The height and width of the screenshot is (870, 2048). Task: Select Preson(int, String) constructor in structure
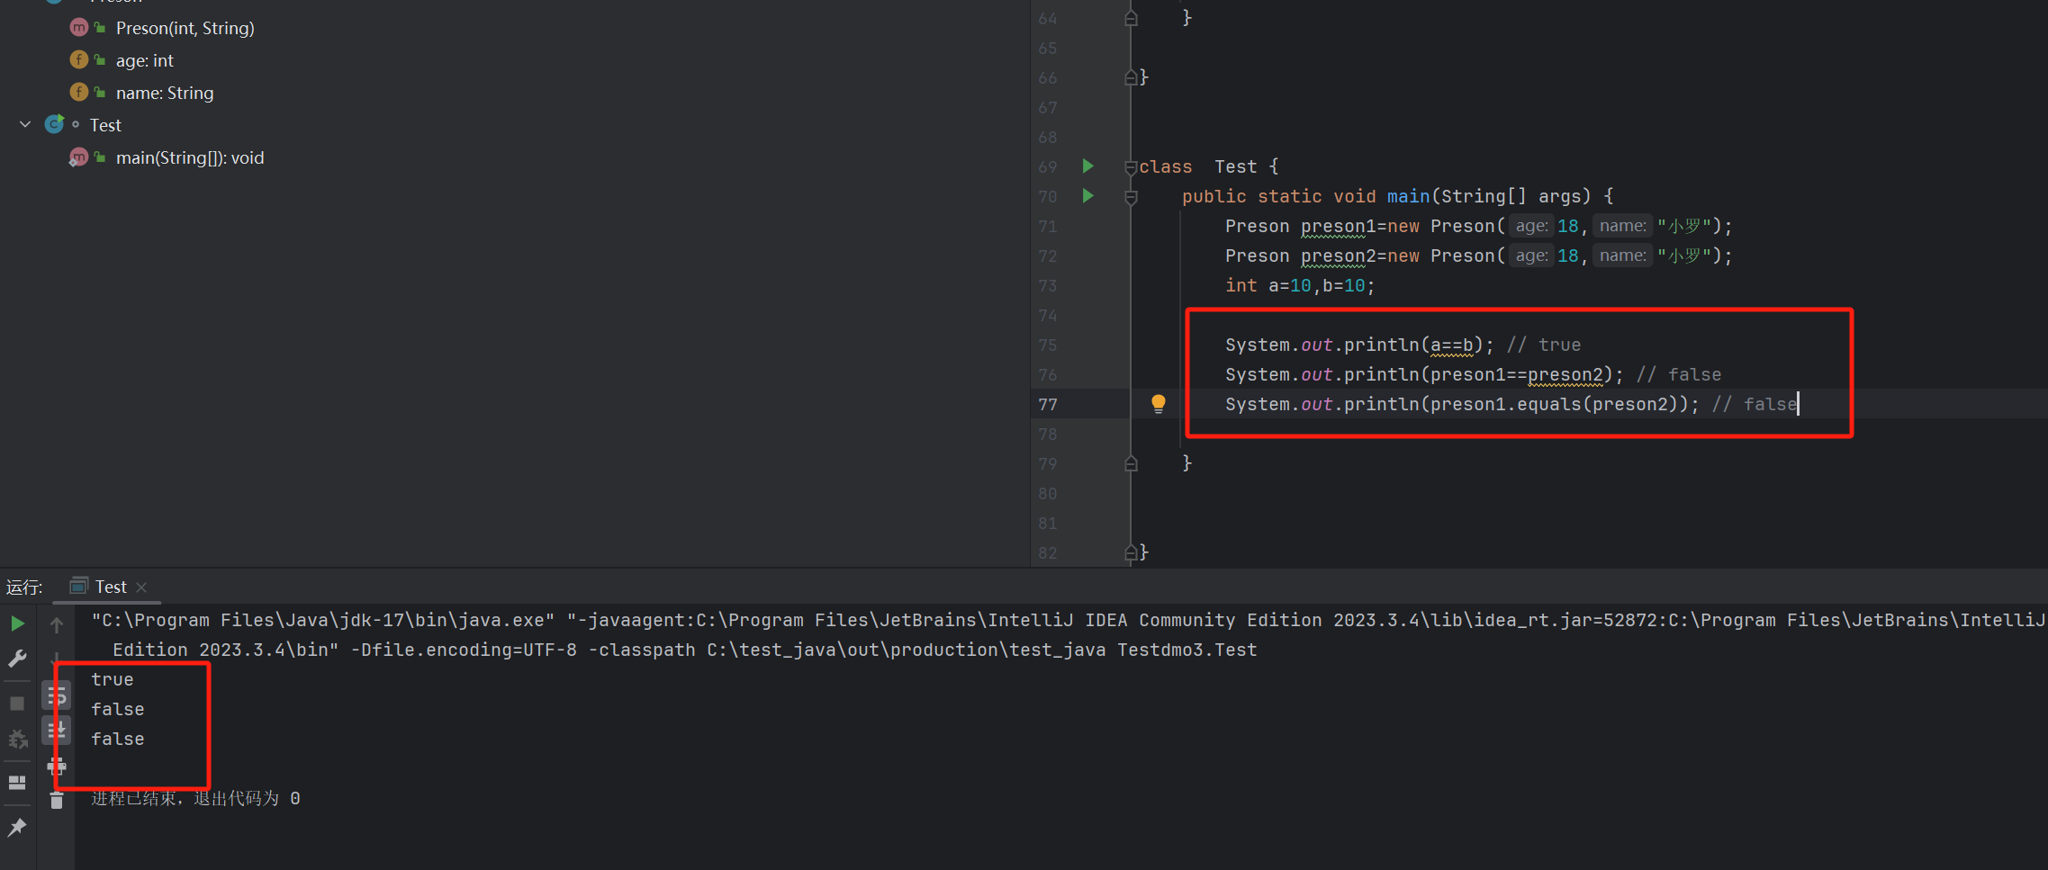point(185,28)
